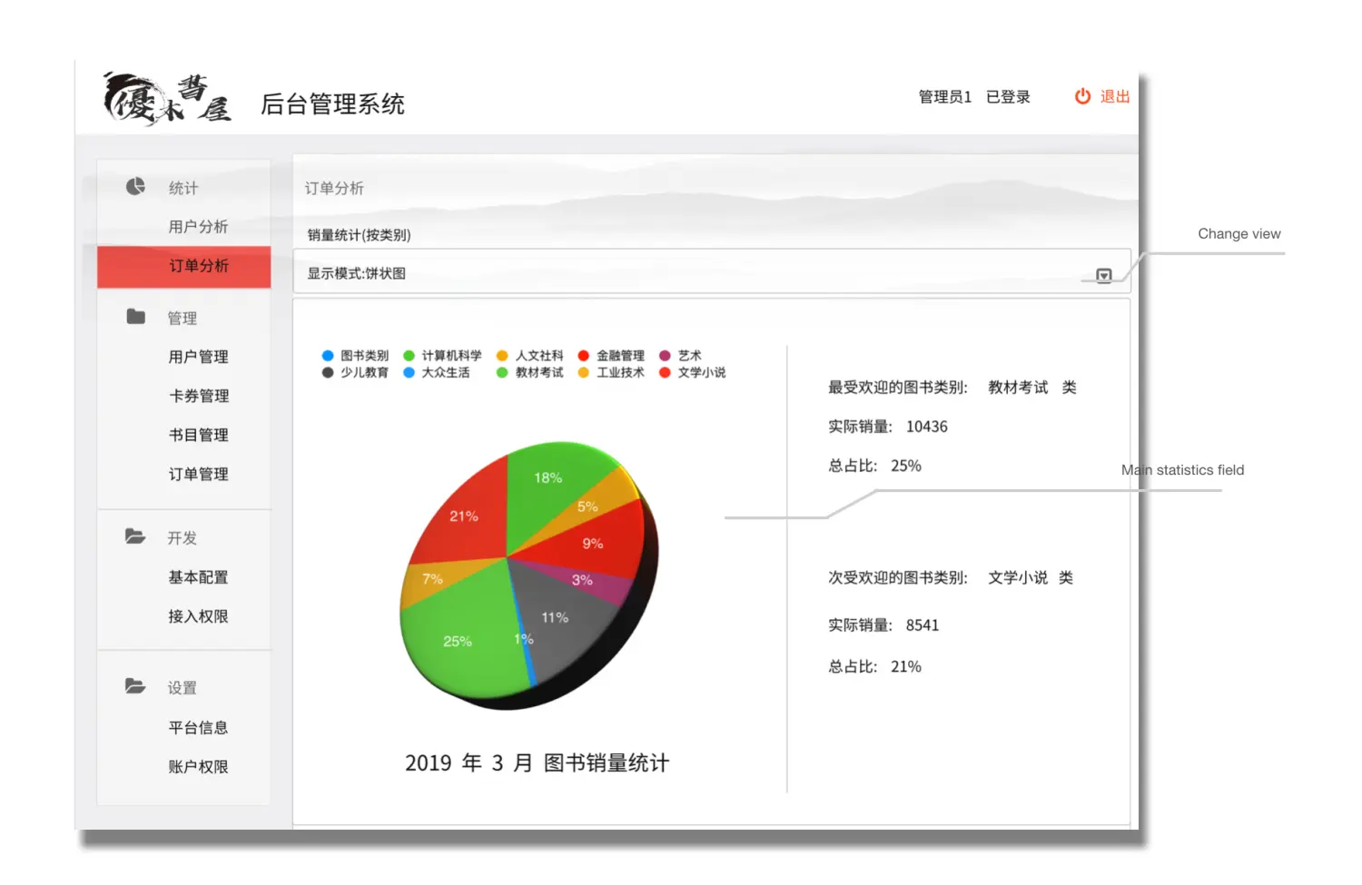
Task: Toggle the 计算机科学 legend entry
Action: tap(442, 356)
